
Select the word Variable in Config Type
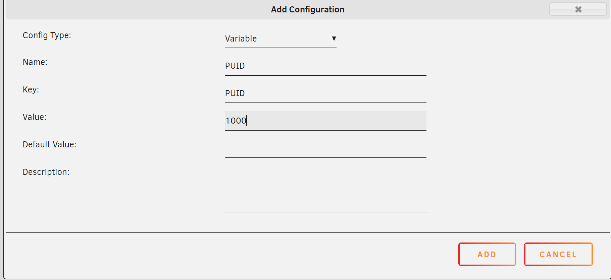241,39
